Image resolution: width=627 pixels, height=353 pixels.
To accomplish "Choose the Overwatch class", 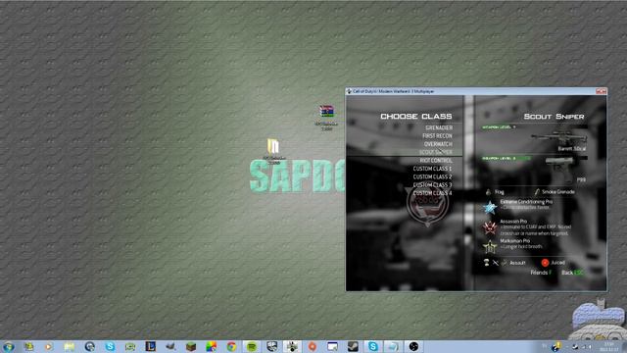I will [438, 144].
